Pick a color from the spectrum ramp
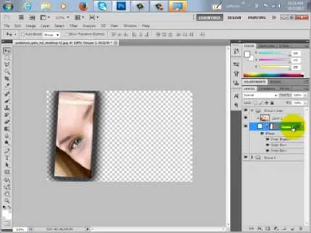Viewport: 311px width, 233px height. [273, 75]
